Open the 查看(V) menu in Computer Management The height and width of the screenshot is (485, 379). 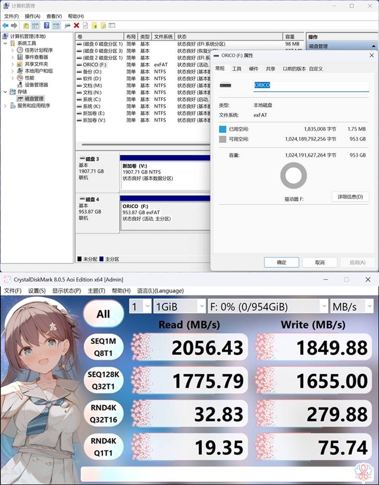click(x=54, y=16)
